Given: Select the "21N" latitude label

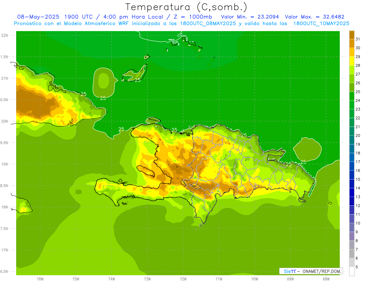Looking at the screenshot, I should tap(5, 78).
